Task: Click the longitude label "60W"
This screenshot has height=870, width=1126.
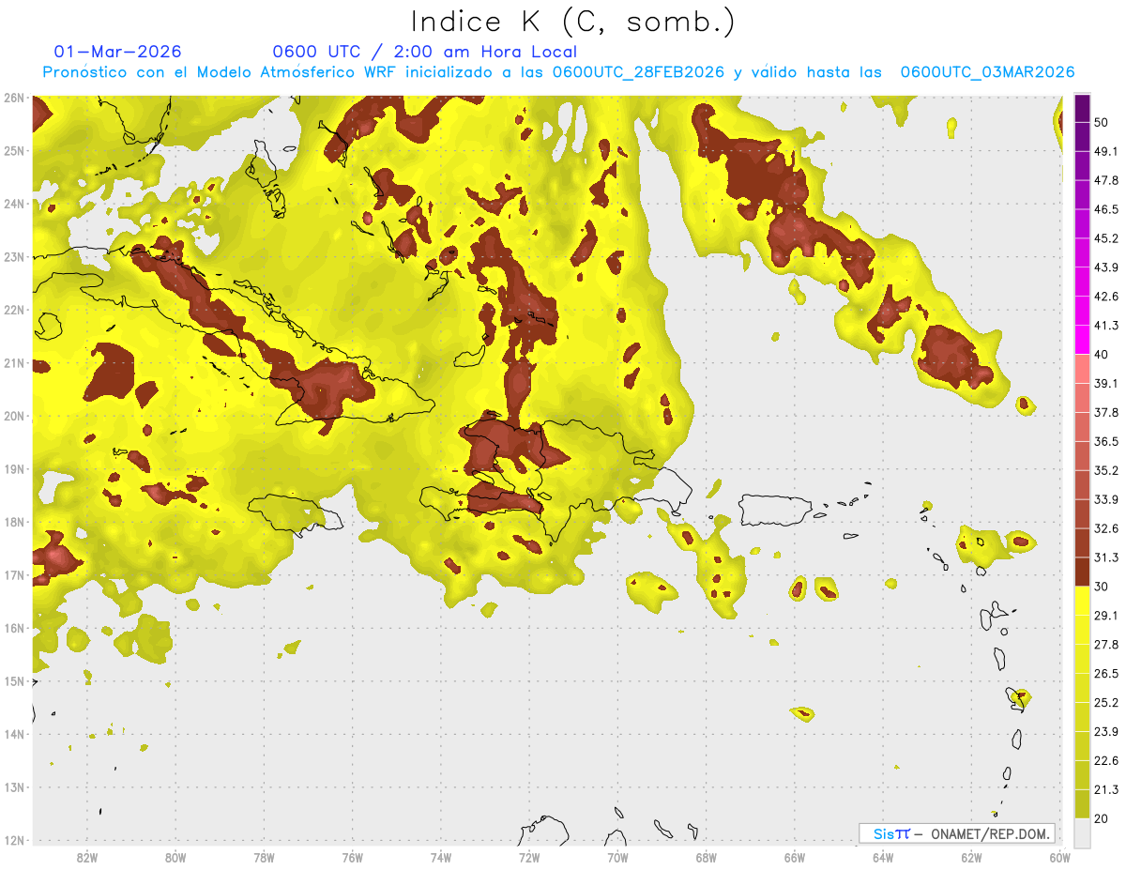Action: pyautogui.click(x=1060, y=858)
